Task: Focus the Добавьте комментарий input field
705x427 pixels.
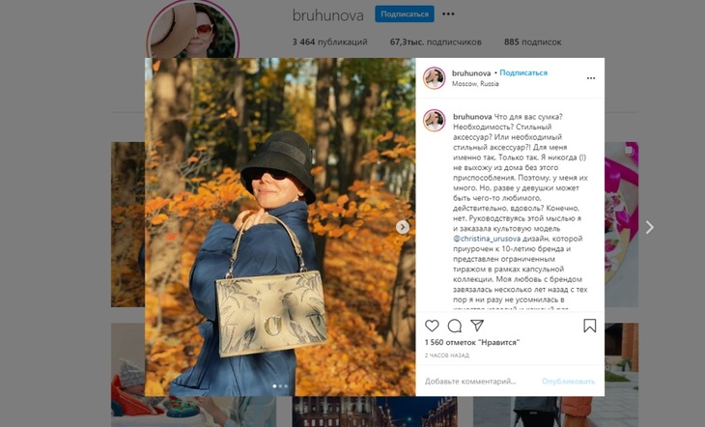Action: point(479,381)
